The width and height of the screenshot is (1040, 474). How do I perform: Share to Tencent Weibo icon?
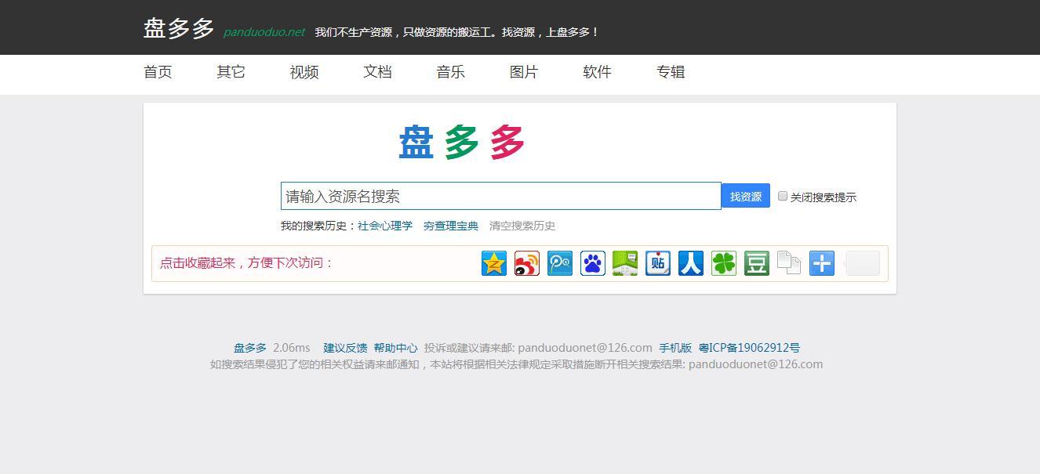560,263
